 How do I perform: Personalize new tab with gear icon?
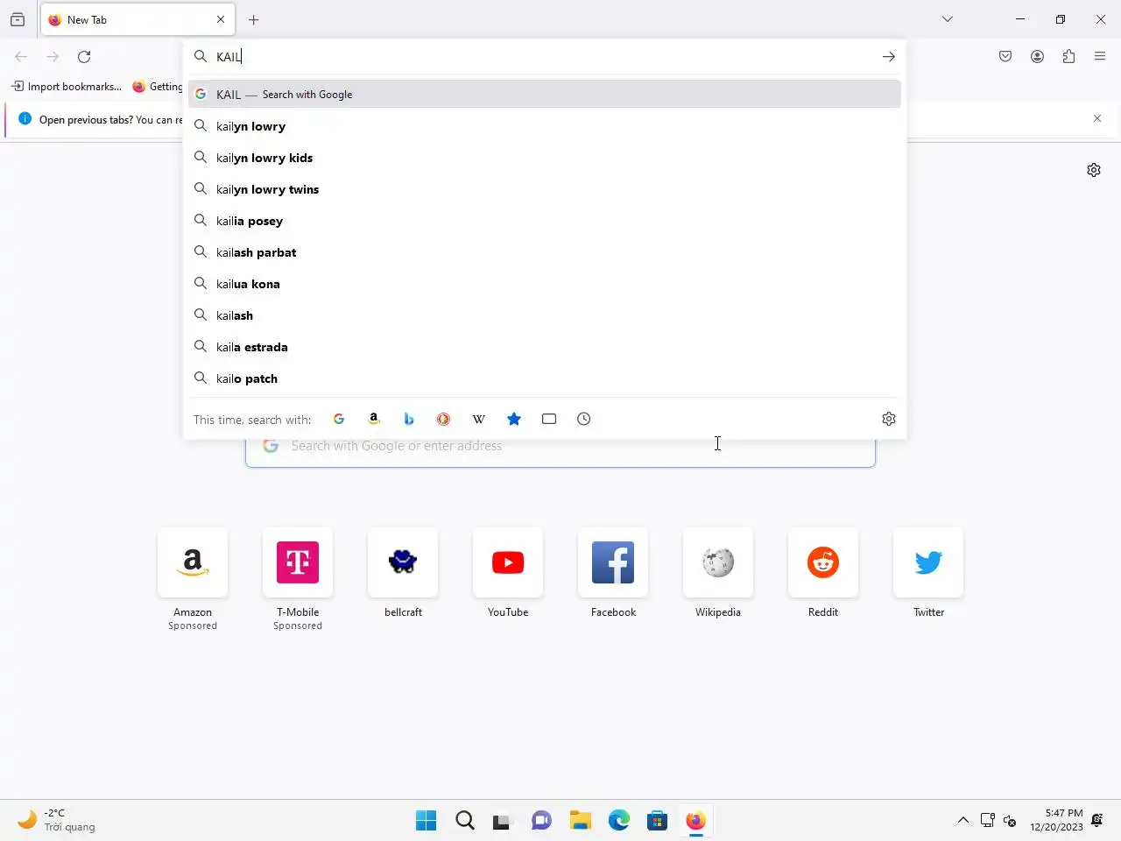click(1094, 170)
